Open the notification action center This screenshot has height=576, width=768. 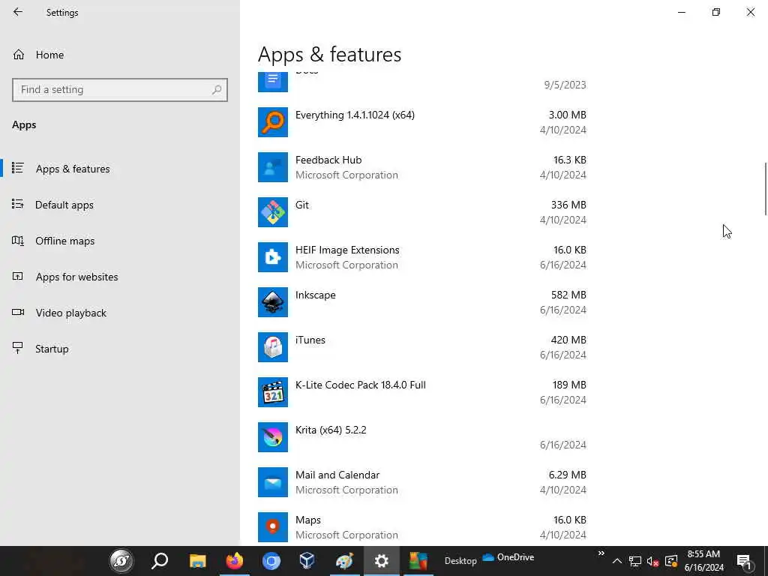point(744,561)
